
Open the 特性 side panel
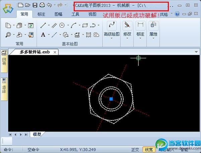4,89
